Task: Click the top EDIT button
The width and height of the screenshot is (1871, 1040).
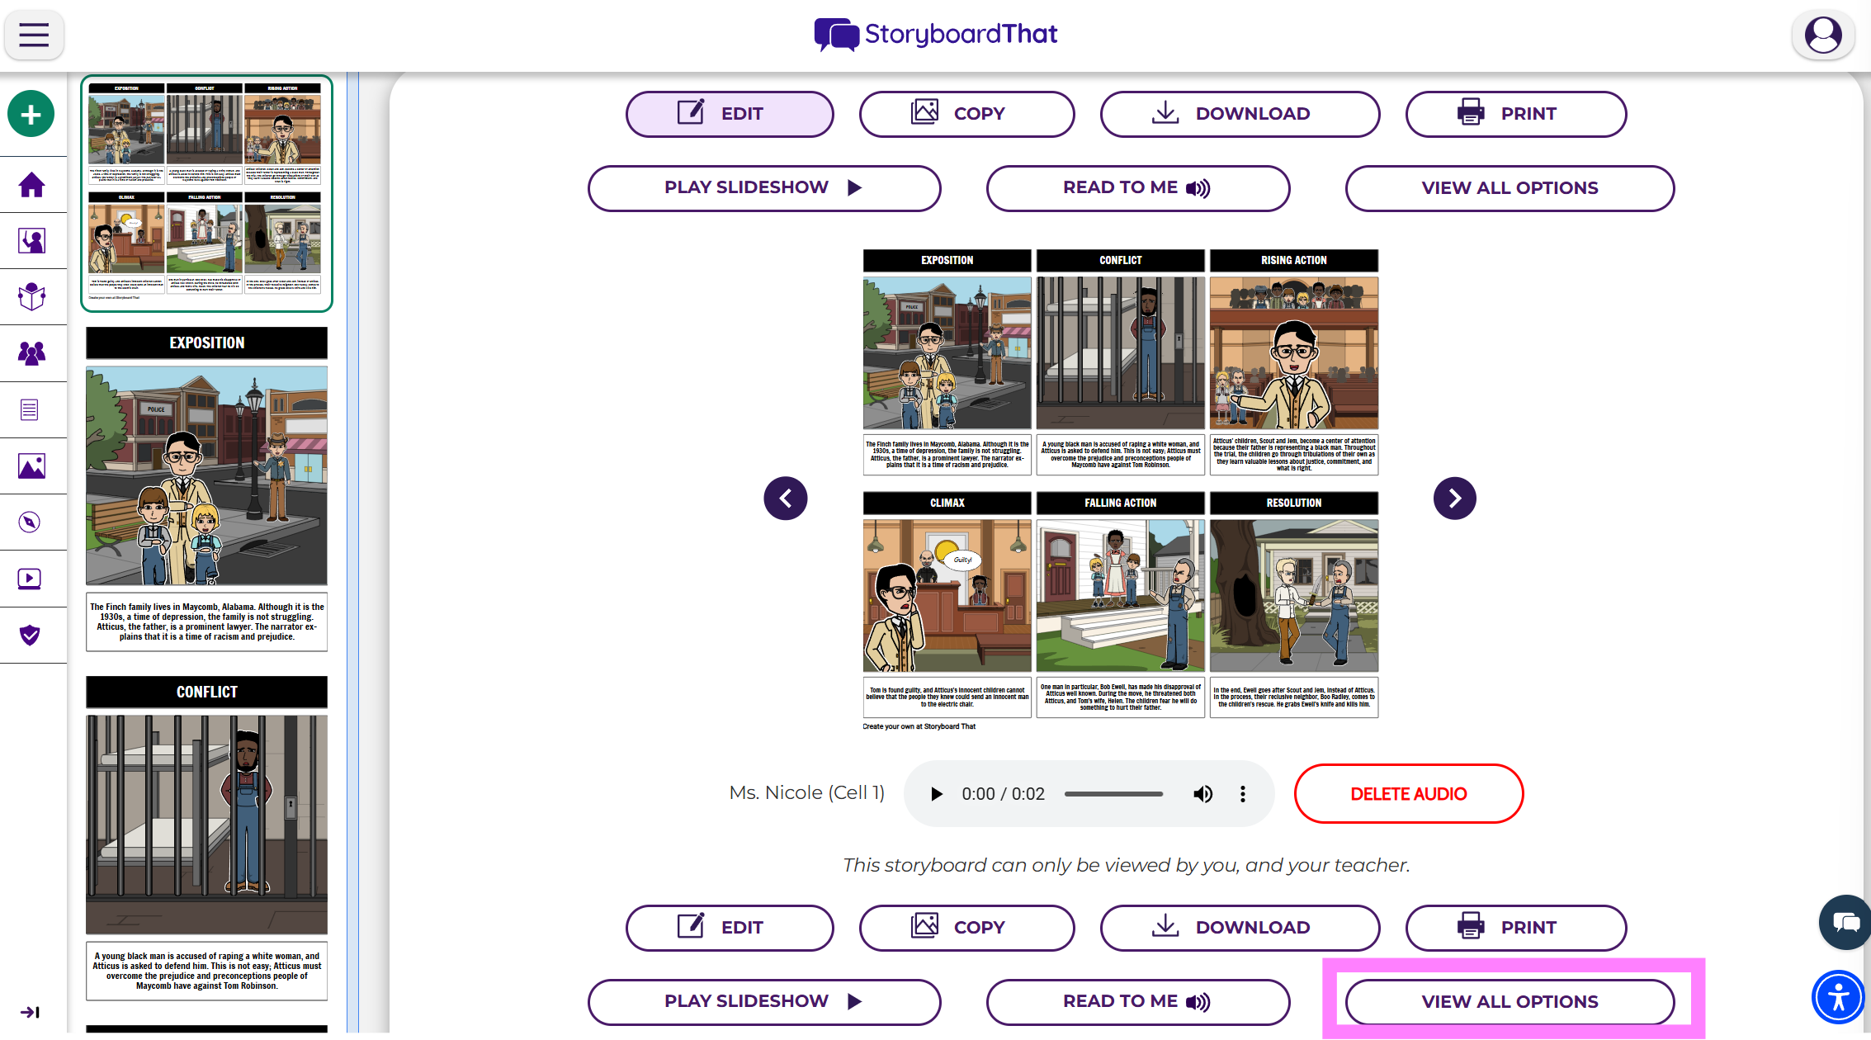Action: point(729,114)
